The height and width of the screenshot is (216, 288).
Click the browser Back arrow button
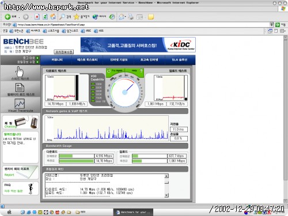(x=7, y=17)
